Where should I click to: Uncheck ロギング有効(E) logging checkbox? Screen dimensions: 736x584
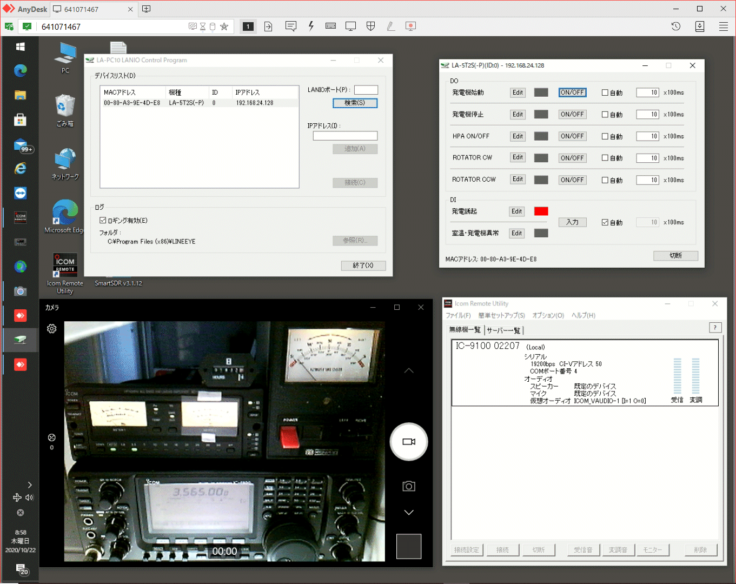point(103,221)
